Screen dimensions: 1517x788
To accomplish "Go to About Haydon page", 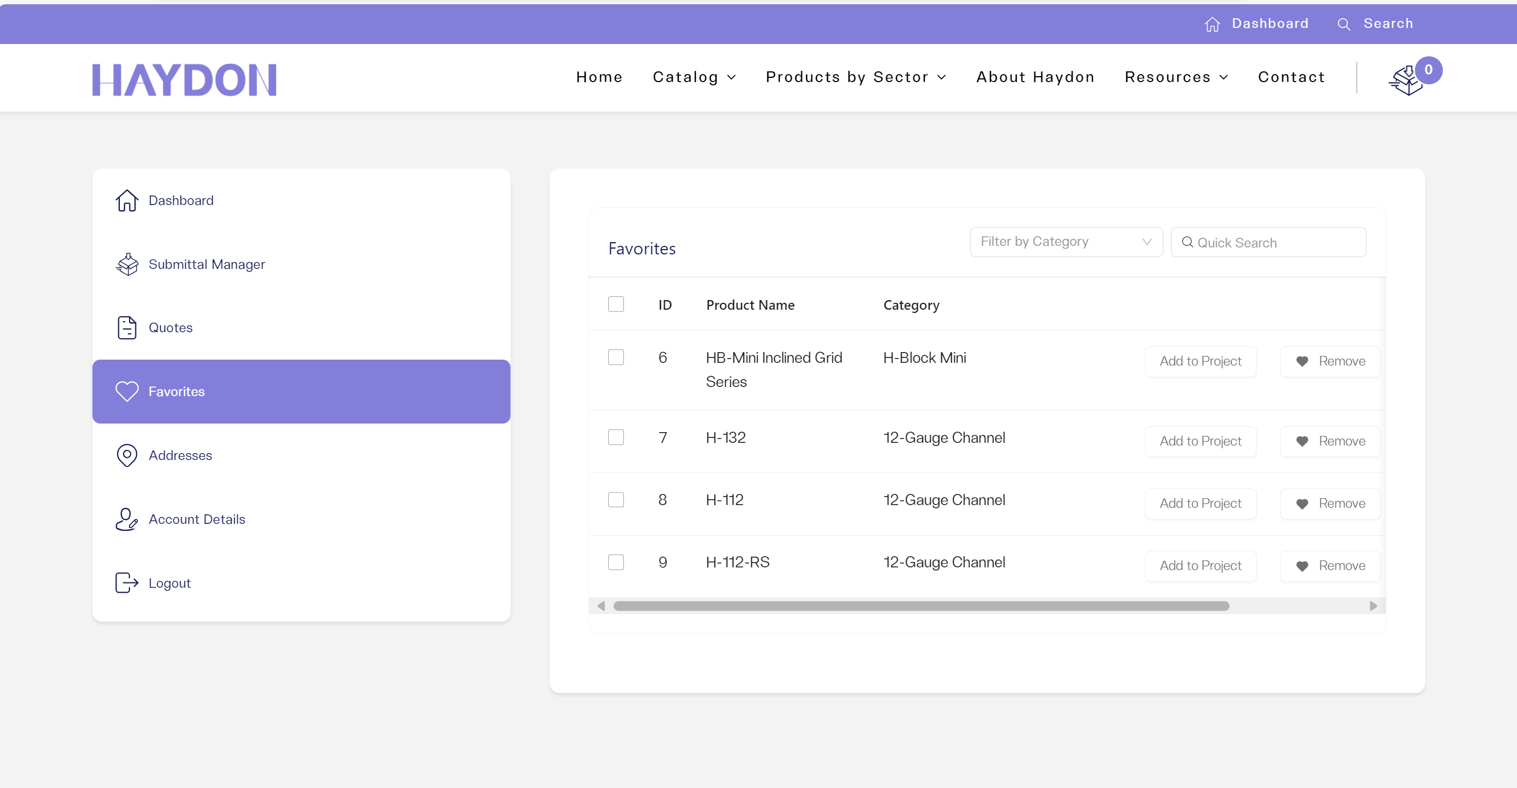I will pos(1034,77).
